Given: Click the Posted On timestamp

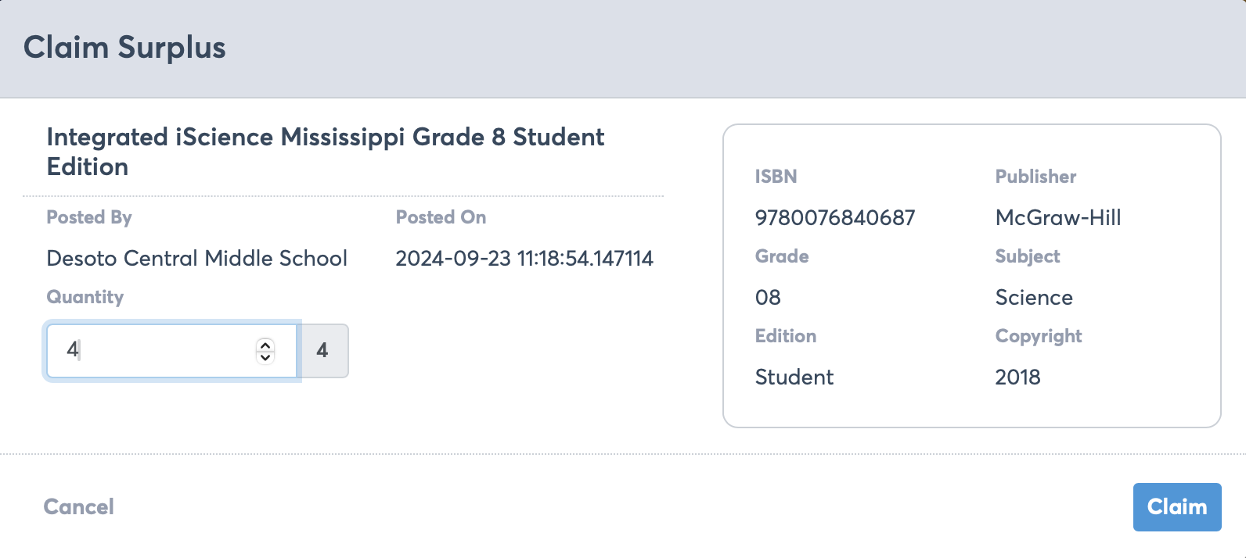Looking at the screenshot, I should coord(524,258).
